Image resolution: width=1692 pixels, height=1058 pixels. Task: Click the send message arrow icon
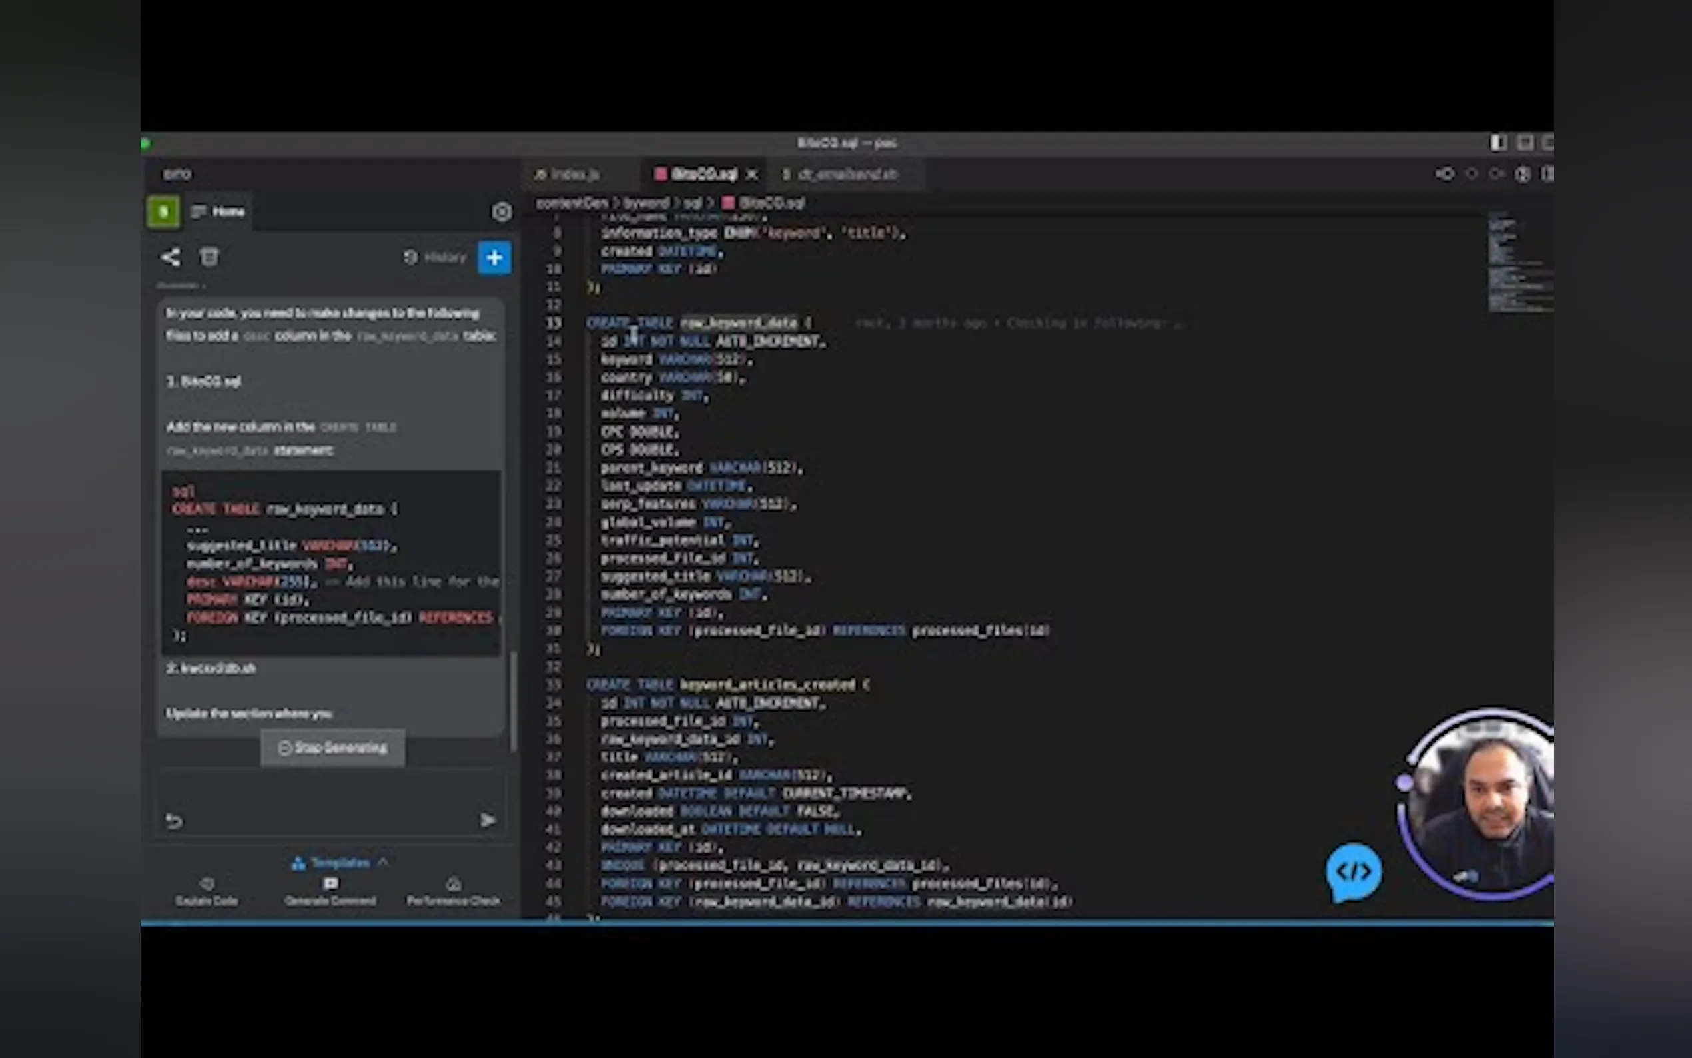[x=488, y=820]
